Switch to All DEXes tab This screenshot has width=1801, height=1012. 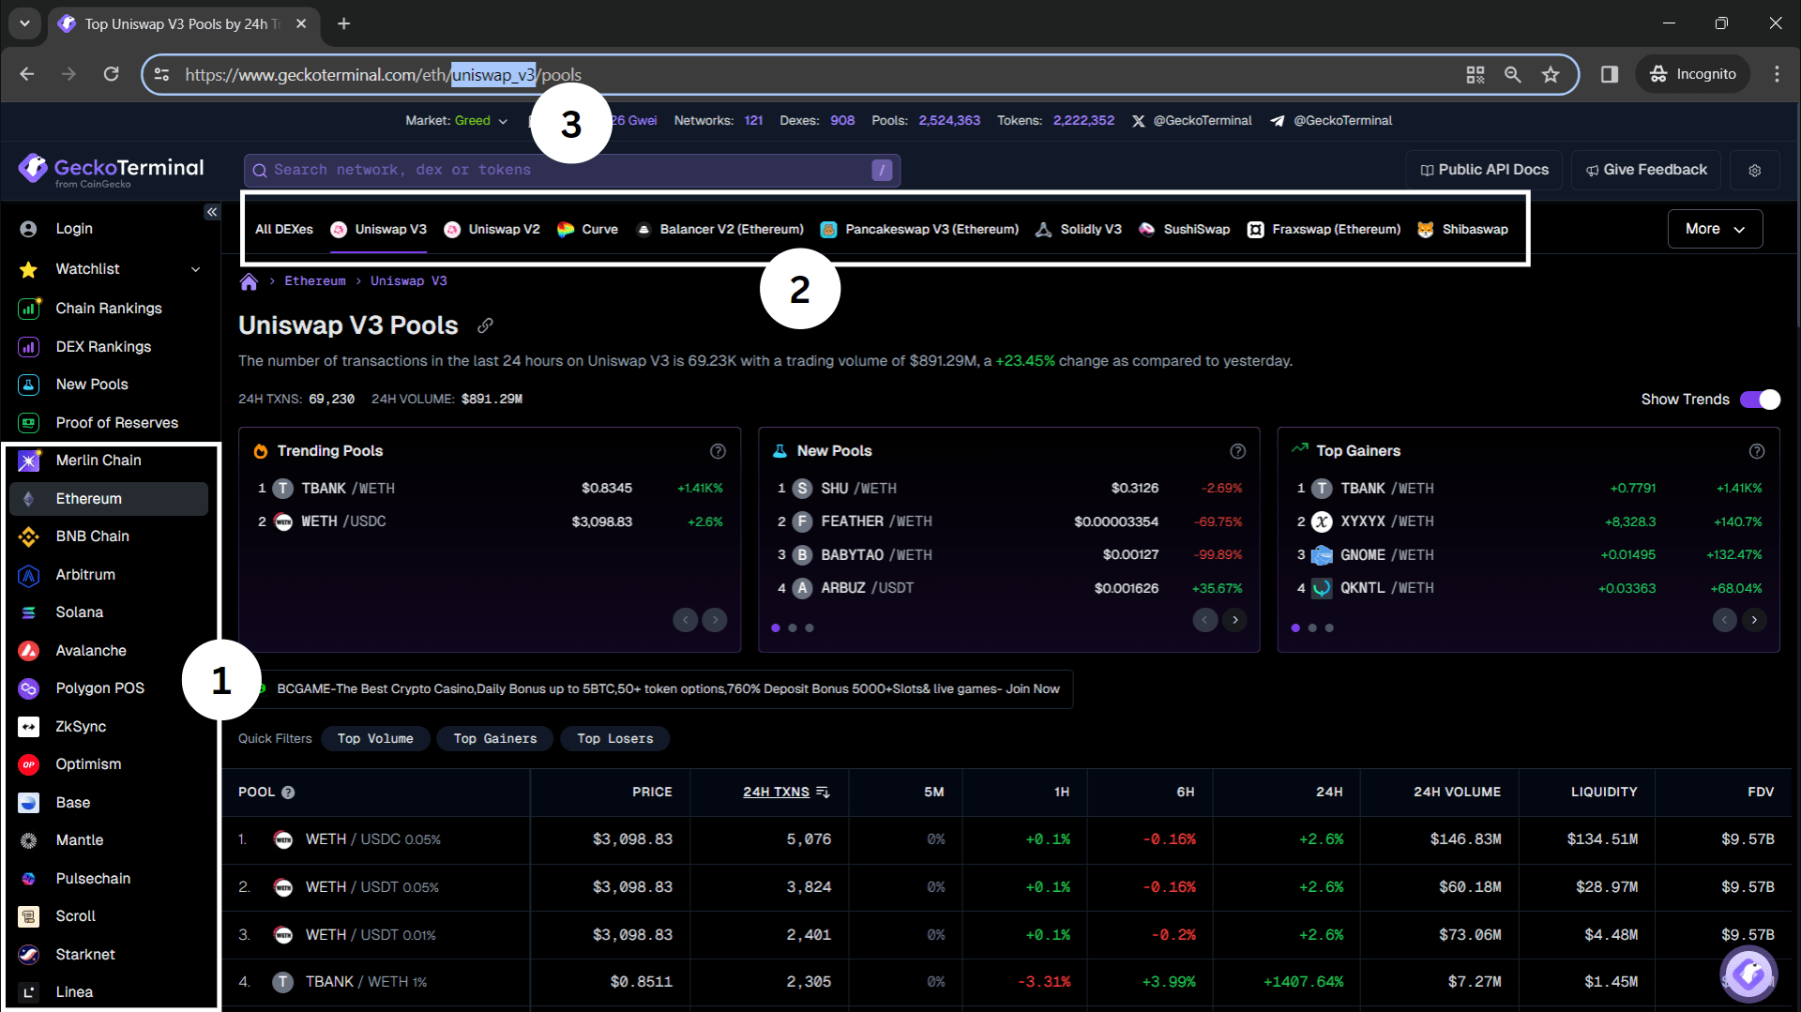(x=284, y=230)
